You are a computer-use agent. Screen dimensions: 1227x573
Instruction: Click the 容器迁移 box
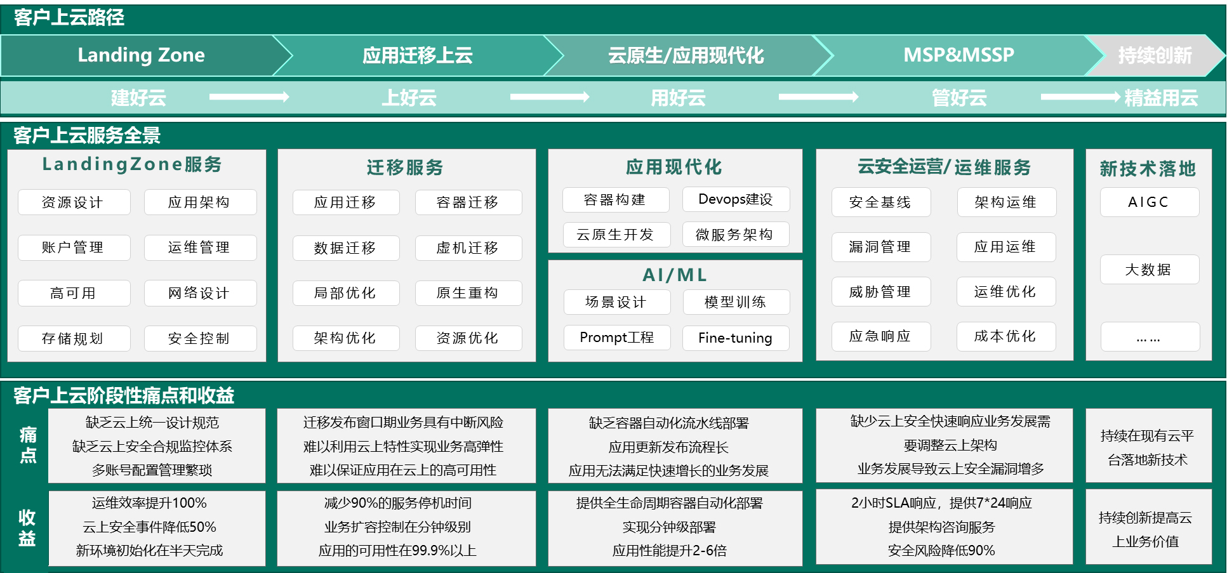pos(468,202)
